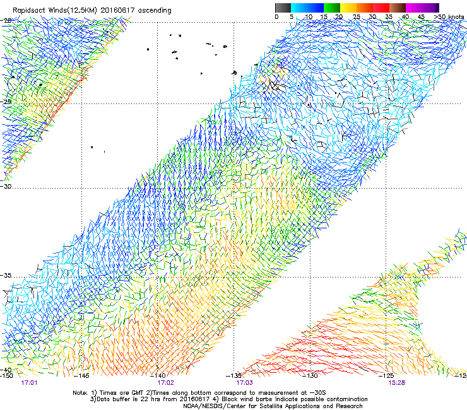
Task: Click the '-35' latitude axis label
Action: coord(6,275)
